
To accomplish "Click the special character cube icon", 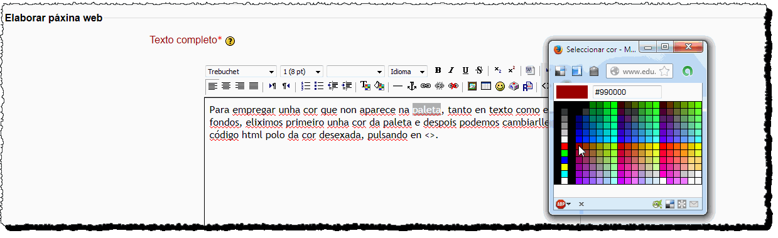I will pos(514,86).
